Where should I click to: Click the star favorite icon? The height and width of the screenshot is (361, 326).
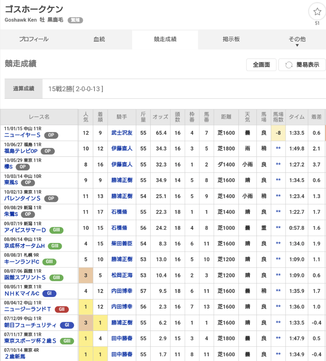point(317,12)
